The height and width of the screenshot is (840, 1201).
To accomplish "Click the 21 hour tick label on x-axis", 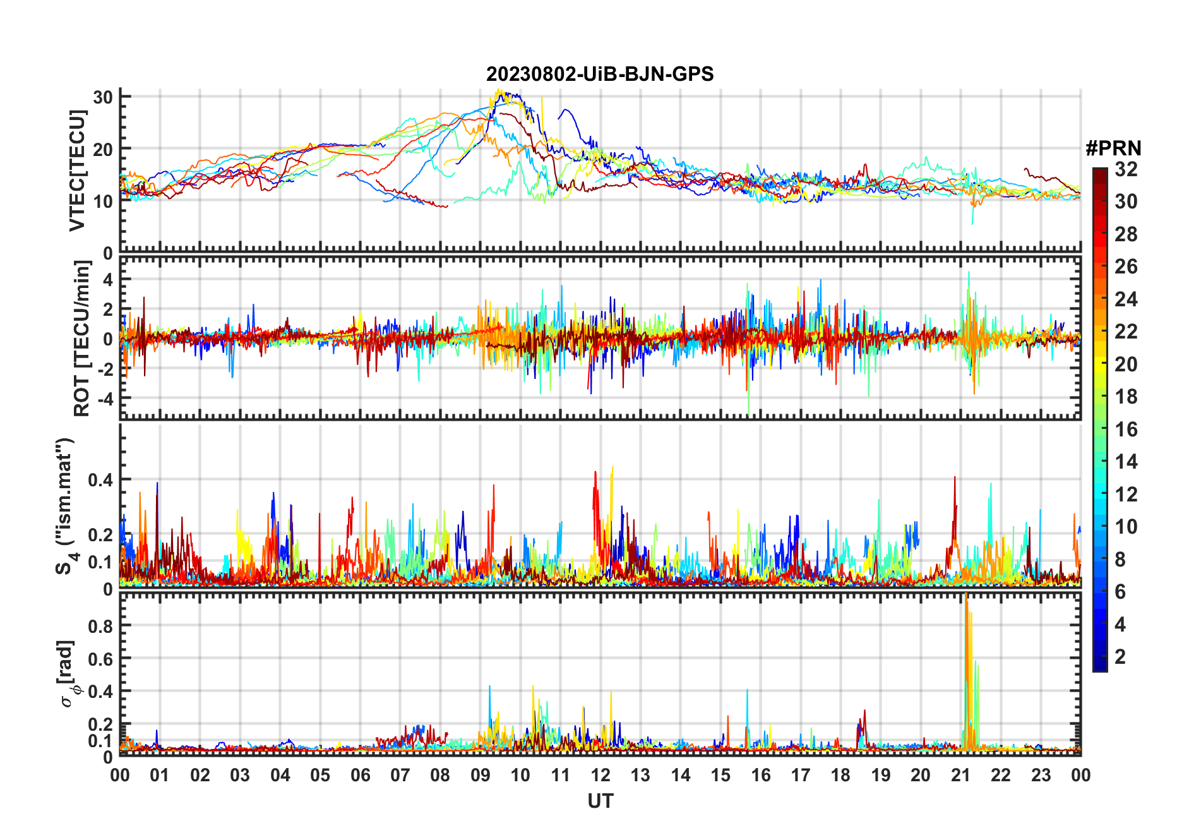I will (960, 775).
